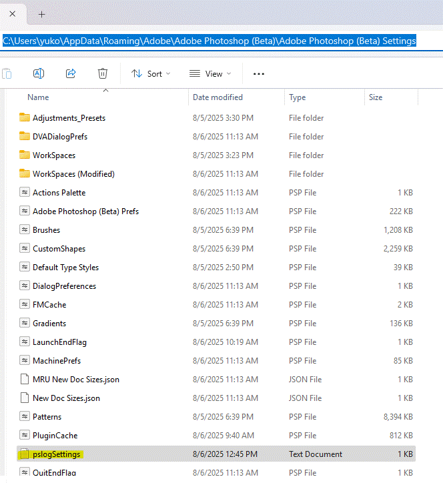Sort by the Size column header

tap(376, 97)
